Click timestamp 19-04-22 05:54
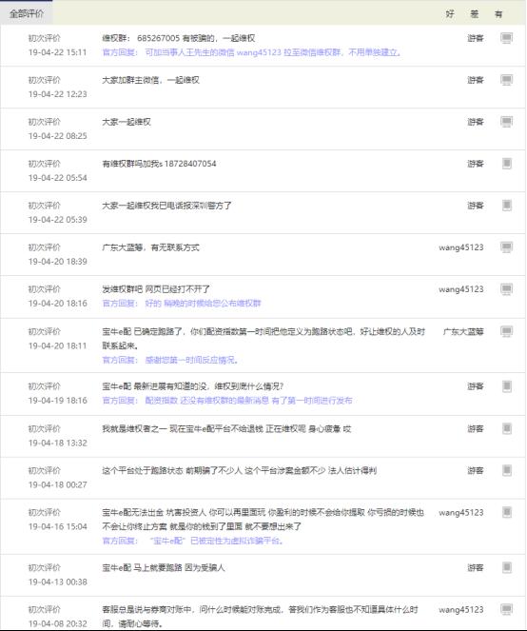 57,178
